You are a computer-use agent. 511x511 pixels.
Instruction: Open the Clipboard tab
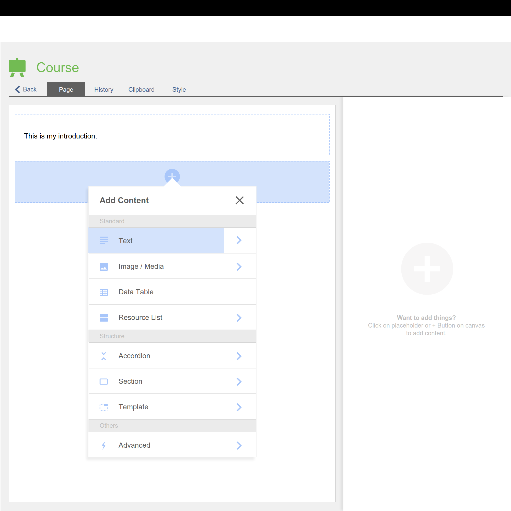tap(141, 90)
